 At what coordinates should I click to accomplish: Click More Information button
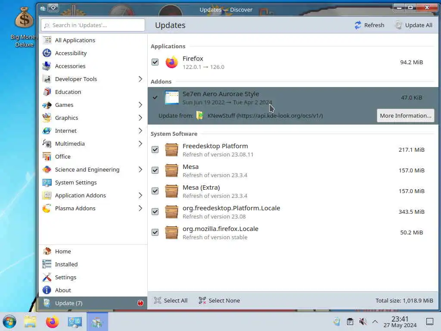(405, 116)
